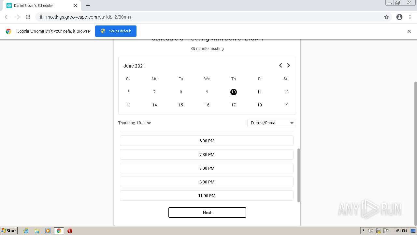Open the network icon in system tray
Viewport: 417px width, 235px height.
coord(378,231)
